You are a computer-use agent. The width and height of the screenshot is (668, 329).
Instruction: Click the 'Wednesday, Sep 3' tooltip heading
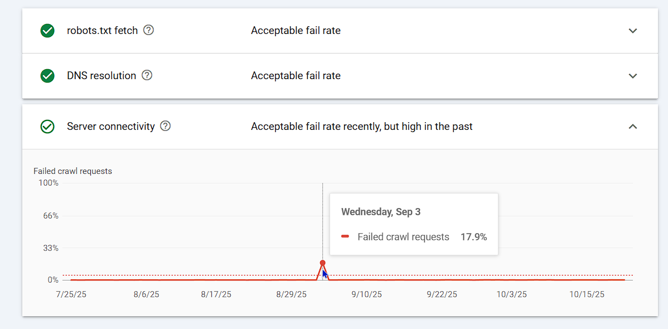point(380,212)
